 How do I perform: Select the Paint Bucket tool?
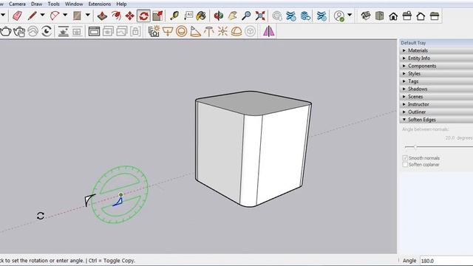[x=202, y=16]
